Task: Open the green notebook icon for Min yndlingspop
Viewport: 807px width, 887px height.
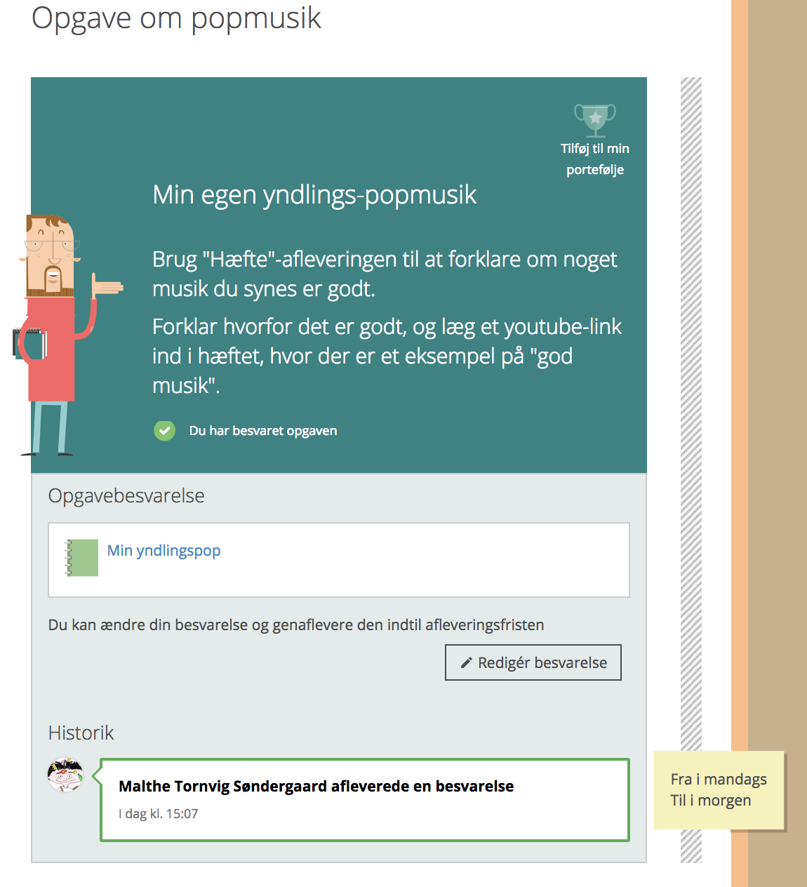Action: click(x=81, y=558)
